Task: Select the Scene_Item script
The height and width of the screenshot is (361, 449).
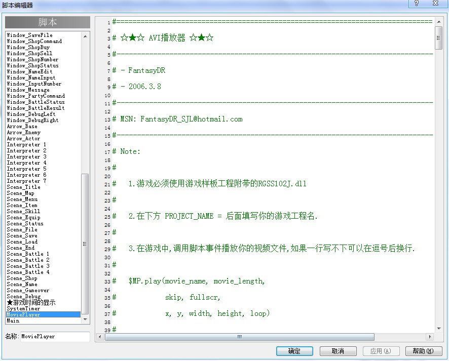Action: (43, 205)
